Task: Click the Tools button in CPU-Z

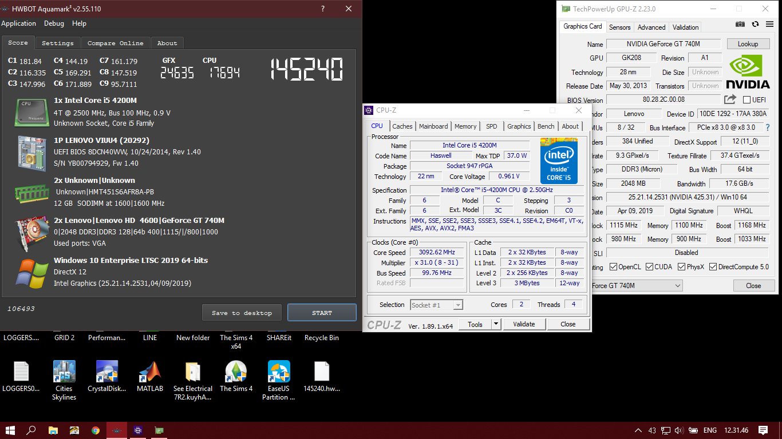Action: [x=475, y=324]
